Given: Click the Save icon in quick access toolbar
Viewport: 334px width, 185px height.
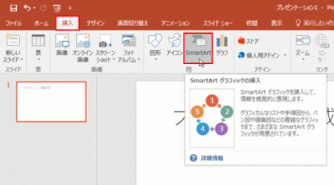Looking at the screenshot, I should pos(13,8).
